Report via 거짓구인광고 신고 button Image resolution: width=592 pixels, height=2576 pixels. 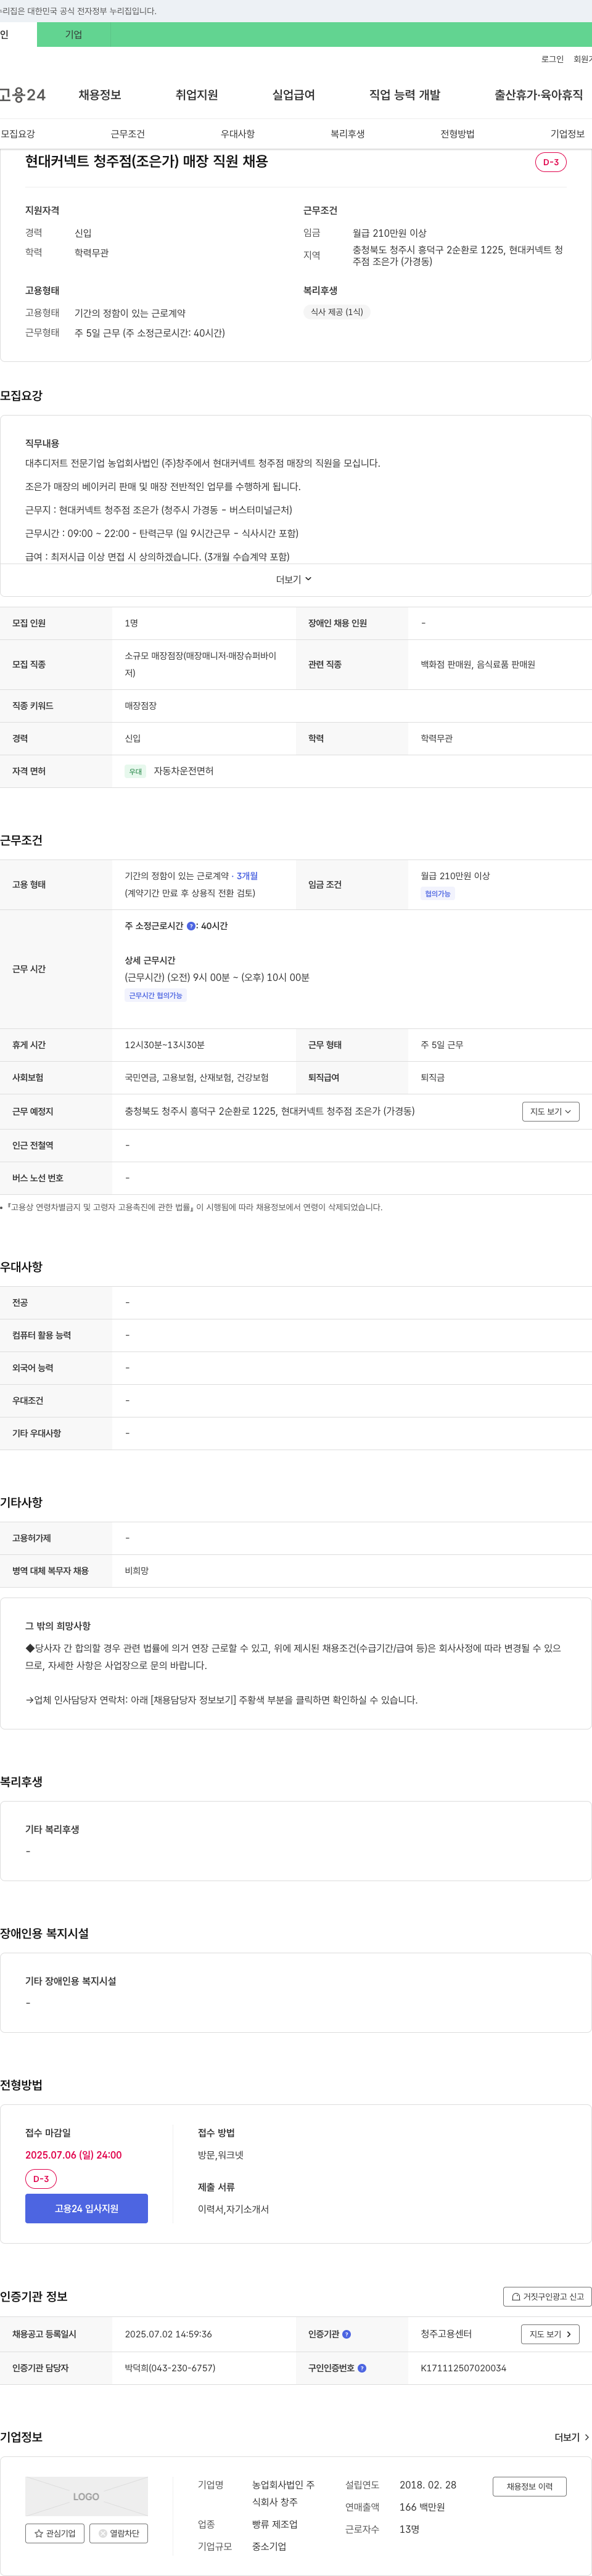547,2296
